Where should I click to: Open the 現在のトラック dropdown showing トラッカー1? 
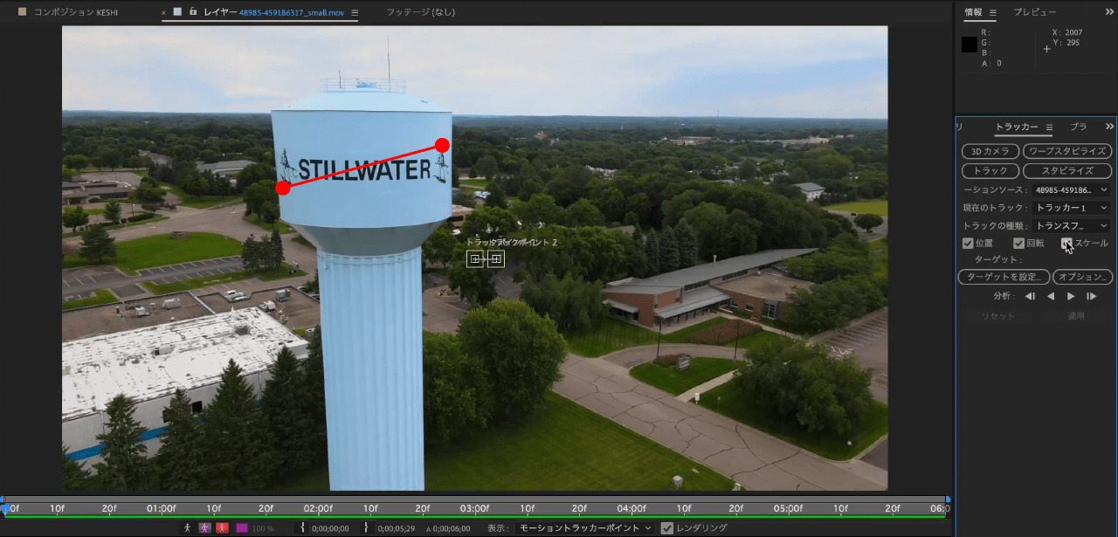click(1071, 208)
